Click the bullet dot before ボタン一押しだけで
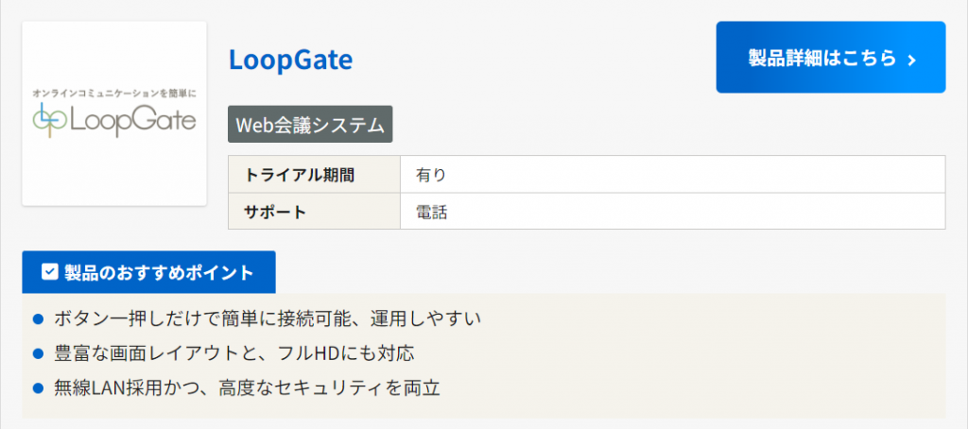 click(39, 319)
